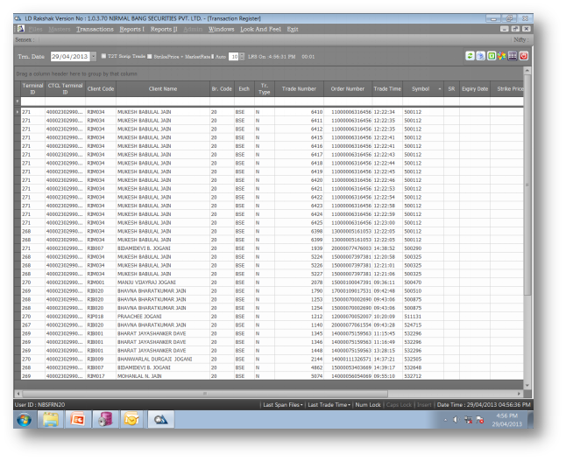Click the Windows Start button
The height and width of the screenshot is (461, 566).
[23, 419]
